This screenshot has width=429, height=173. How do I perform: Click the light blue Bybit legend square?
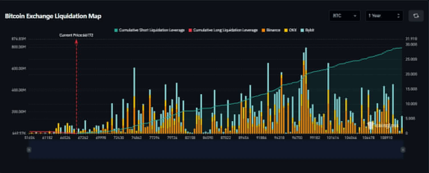click(x=302, y=30)
